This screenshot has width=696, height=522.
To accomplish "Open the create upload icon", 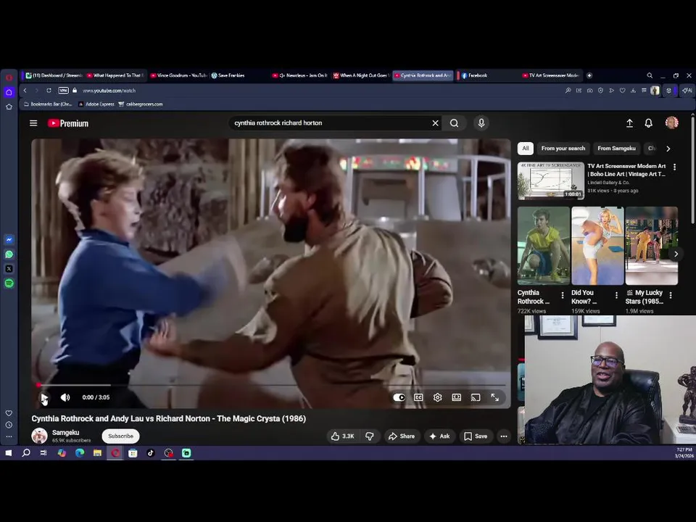I will pyautogui.click(x=629, y=123).
